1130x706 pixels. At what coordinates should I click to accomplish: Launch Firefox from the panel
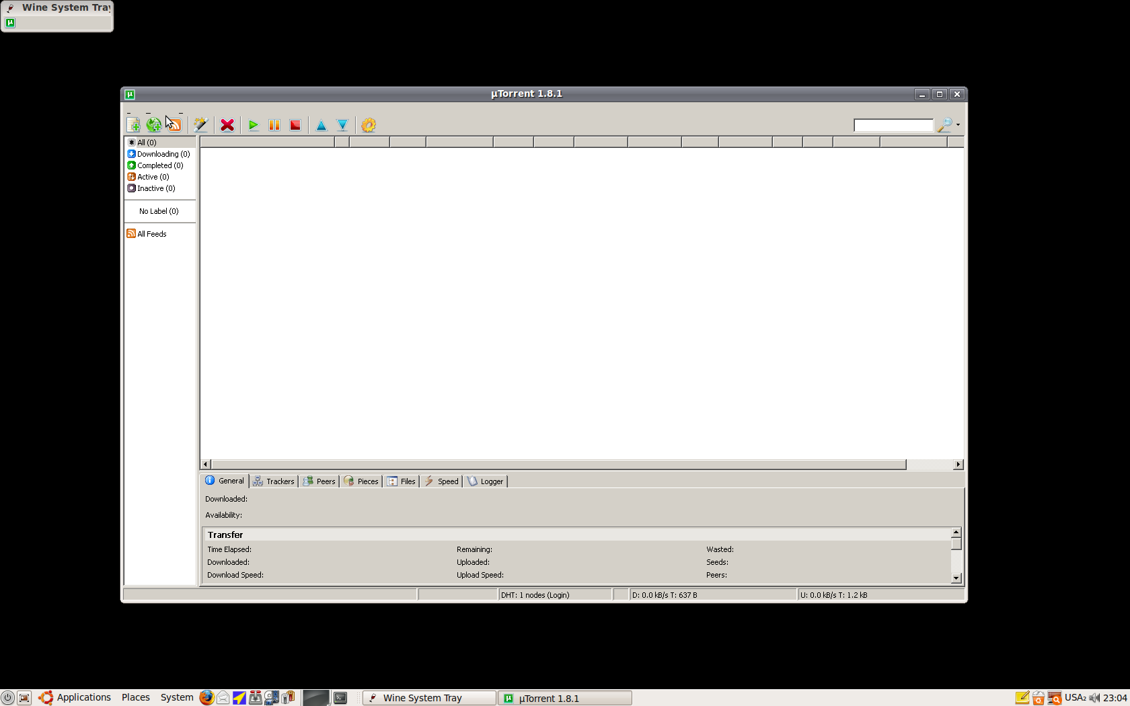point(206,698)
